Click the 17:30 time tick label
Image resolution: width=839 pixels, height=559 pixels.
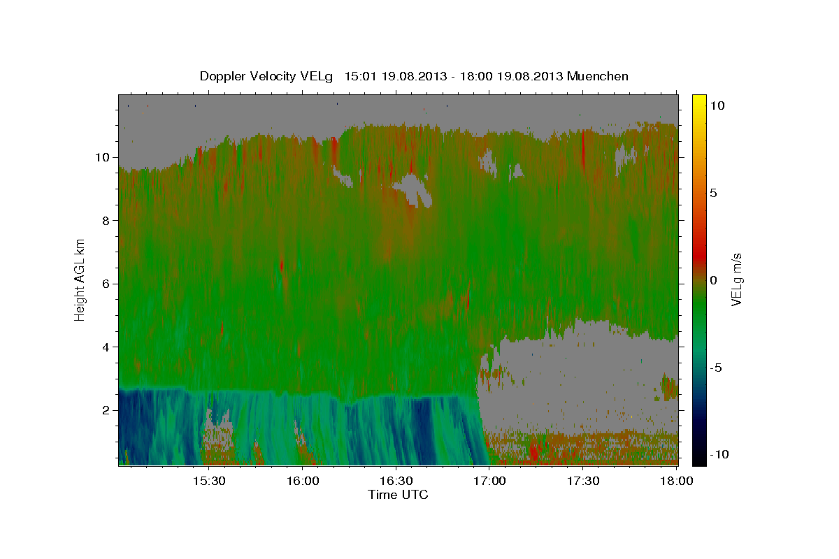[x=582, y=481]
